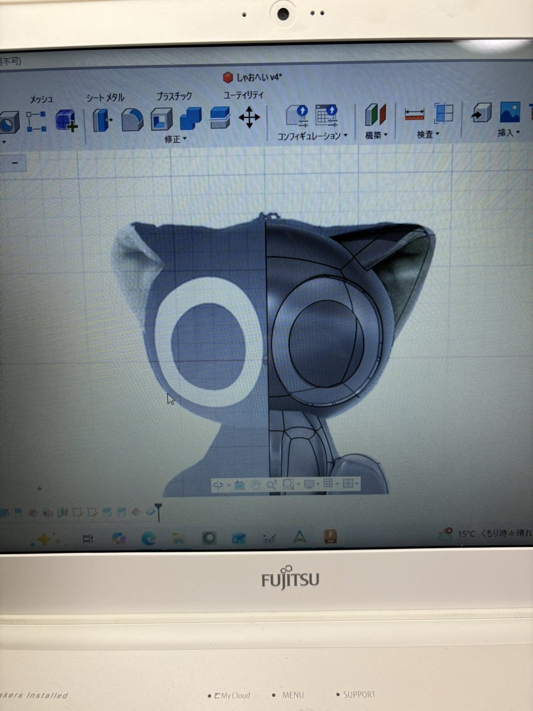Open Copilot from the taskbar
The image size is (533, 711).
[118, 538]
